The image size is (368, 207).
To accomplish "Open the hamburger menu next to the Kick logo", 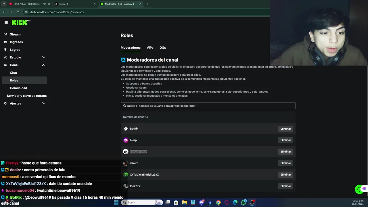I will point(6,22).
